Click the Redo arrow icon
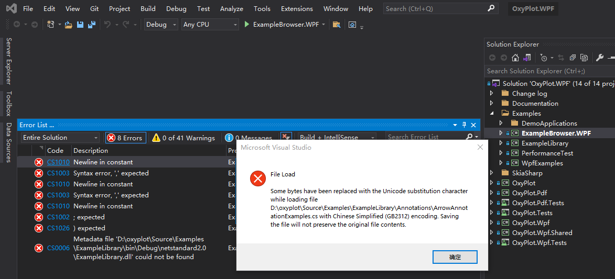 pos(126,25)
